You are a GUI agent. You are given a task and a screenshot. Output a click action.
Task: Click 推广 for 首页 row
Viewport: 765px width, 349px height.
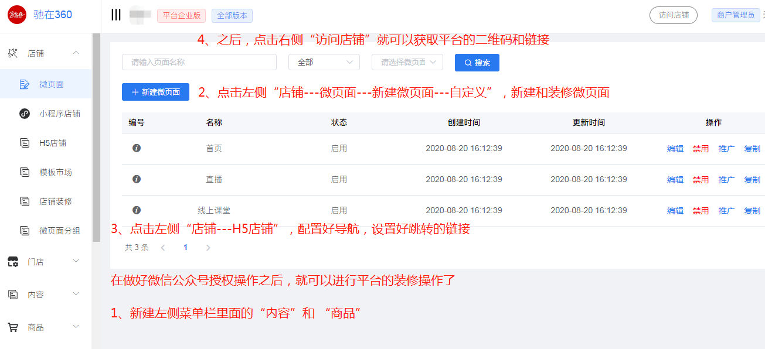tap(727, 149)
